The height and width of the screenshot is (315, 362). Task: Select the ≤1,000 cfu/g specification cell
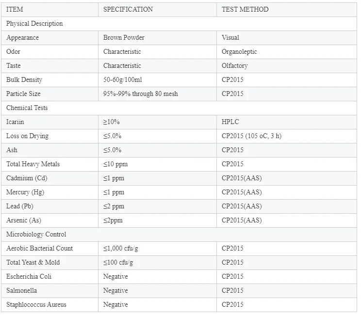(x=124, y=248)
